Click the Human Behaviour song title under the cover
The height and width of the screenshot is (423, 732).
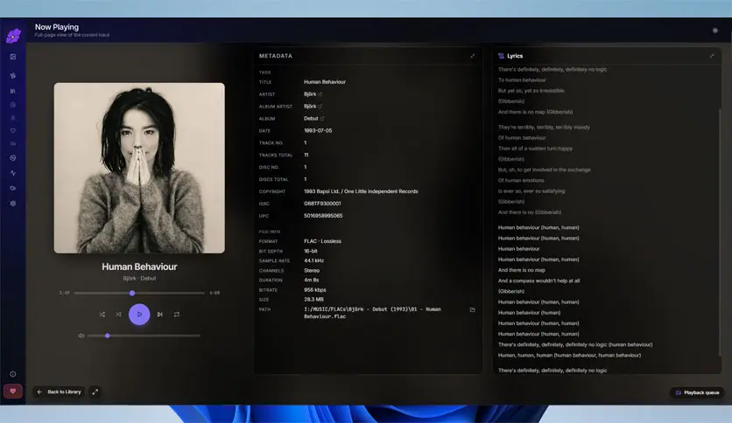click(139, 267)
